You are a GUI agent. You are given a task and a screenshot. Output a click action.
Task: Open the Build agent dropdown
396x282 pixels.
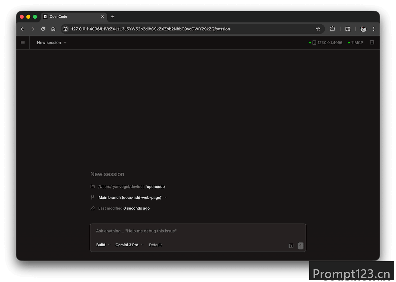pos(103,245)
